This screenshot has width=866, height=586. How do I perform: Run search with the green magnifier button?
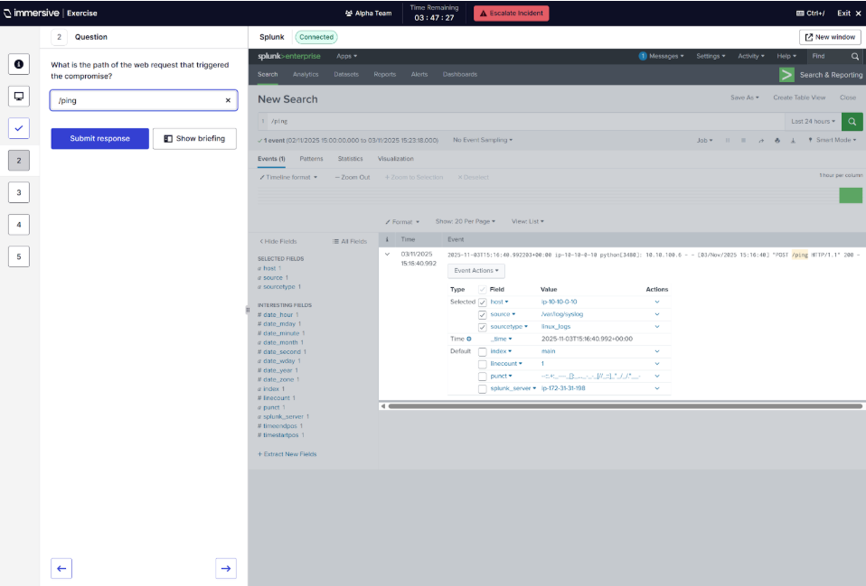852,121
